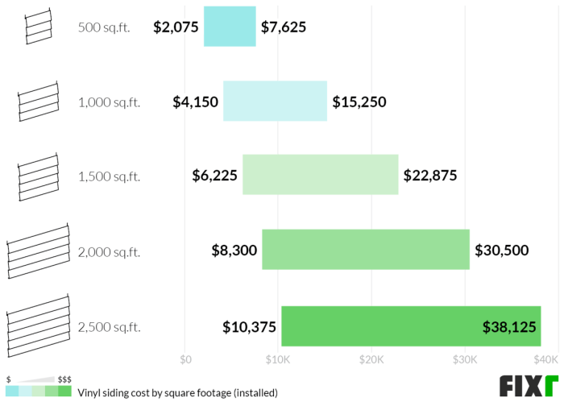Click the 1,000 sq.ft. siding panel icon

tap(38, 101)
